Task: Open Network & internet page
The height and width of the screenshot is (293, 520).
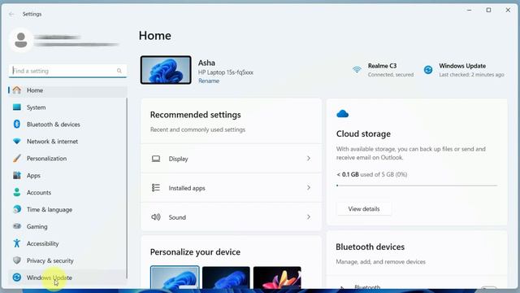Action: pos(67,141)
